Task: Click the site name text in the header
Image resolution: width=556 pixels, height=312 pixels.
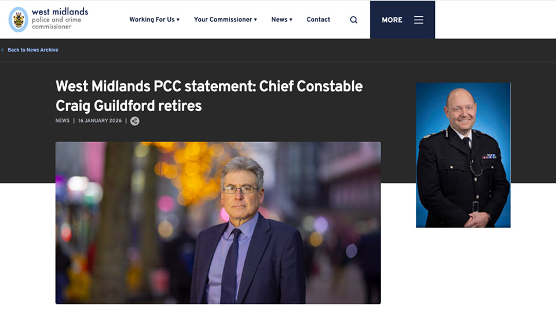Action: point(60,19)
